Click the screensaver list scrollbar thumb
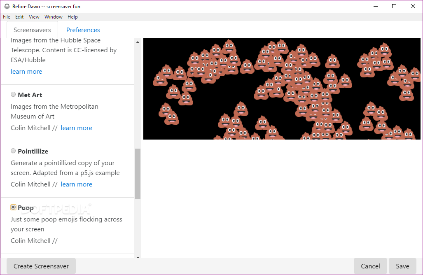This screenshot has height=275, width=423. [x=138, y=174]
